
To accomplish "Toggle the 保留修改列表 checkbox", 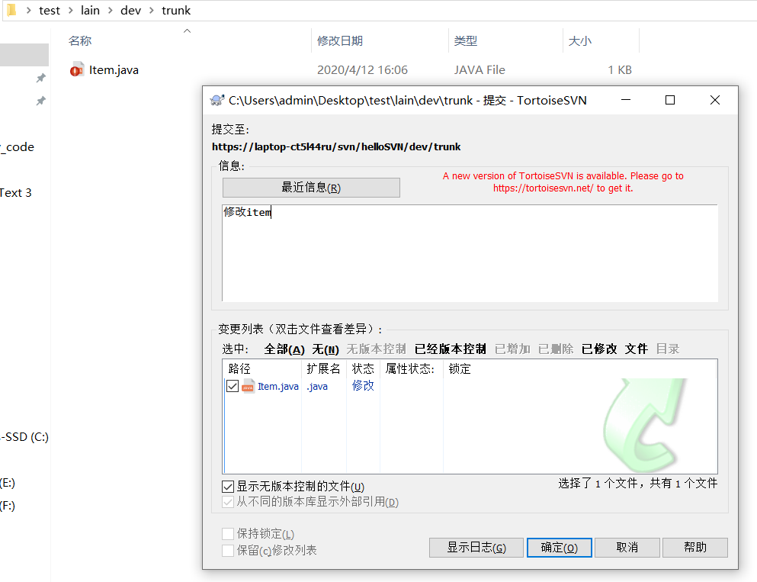I will pyautogui.click(x=228, y=550).
